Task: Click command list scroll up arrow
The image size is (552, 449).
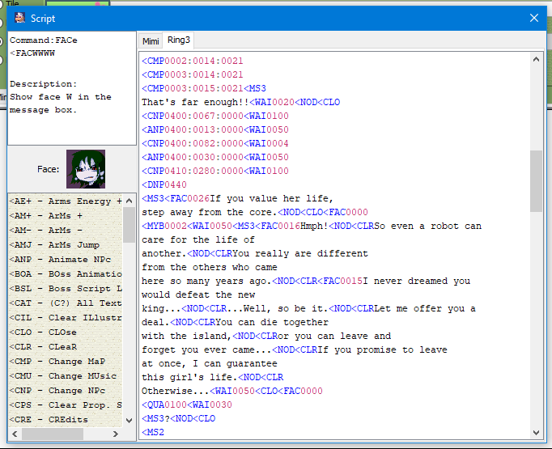Action: (x=130, y=201)
